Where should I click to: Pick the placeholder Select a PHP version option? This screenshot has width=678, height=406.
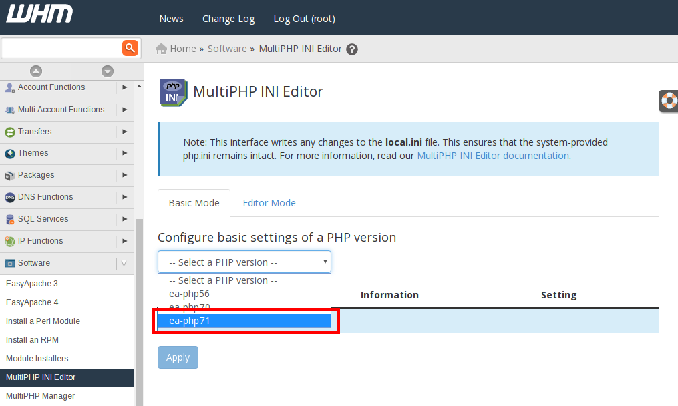coord(244,280)
